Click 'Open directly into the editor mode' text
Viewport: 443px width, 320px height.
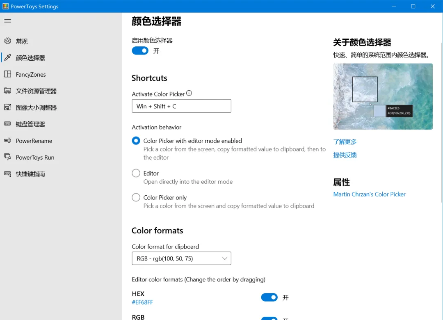pyautogui.click(x=188, y=182)
